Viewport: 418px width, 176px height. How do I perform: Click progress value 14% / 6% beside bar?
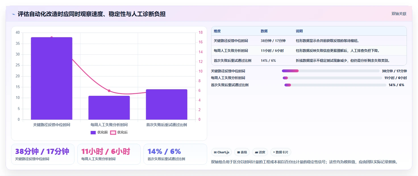pos(396,85)
